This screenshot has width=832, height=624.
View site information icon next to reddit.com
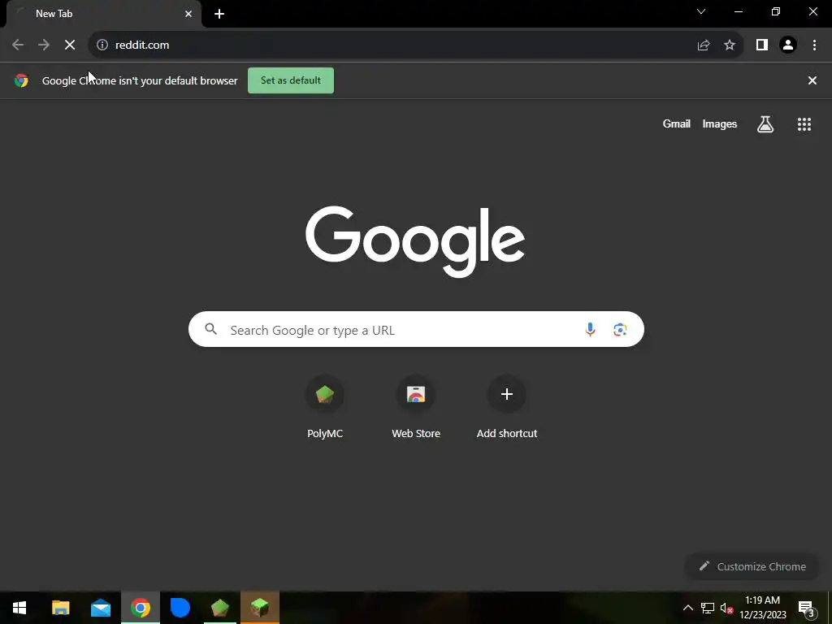(x=102, y=45)
